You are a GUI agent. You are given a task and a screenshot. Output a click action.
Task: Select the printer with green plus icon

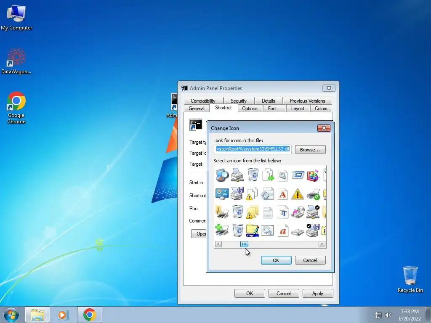[222, 230]
